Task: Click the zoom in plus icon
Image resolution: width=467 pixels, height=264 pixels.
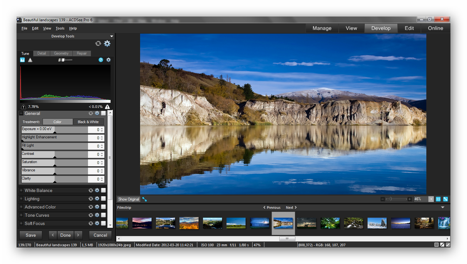Action: click(410, 199)
